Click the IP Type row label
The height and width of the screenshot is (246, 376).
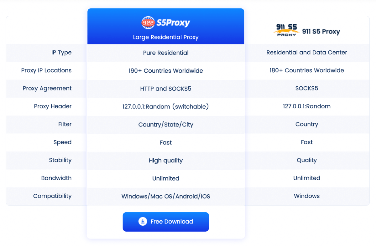click(x=61, y=52)
